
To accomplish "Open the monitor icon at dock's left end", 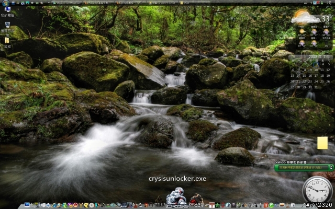I will pyautogui.click(x=27, y=205).
